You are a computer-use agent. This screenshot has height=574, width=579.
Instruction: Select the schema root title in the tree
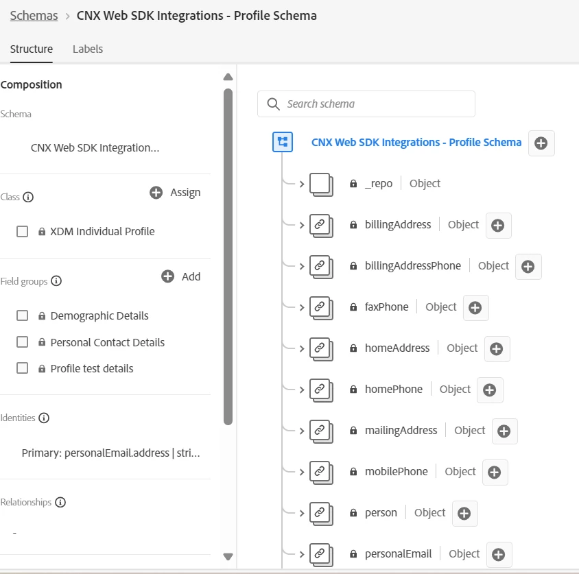coord(416,143)
